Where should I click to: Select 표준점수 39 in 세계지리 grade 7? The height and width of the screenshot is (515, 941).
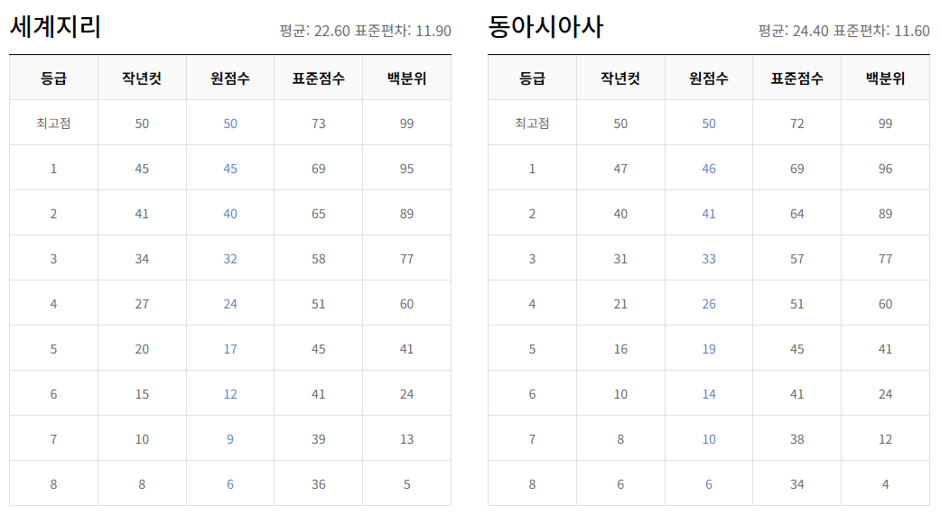(x=319, y=439)
